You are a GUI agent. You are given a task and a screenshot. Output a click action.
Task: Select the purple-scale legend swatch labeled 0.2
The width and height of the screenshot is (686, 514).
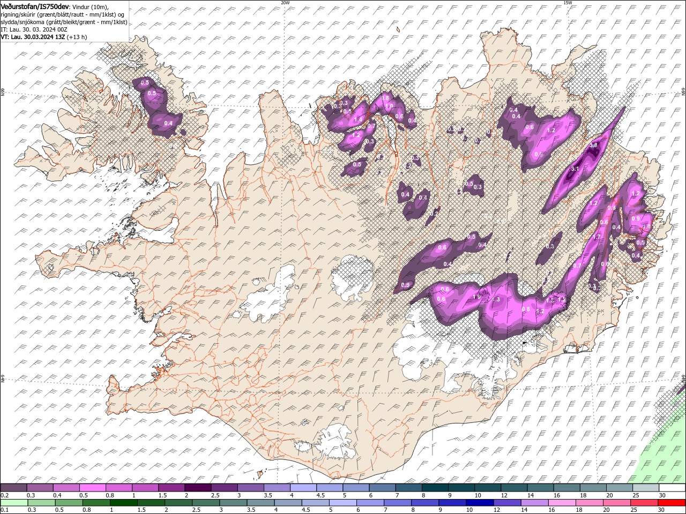13,487
